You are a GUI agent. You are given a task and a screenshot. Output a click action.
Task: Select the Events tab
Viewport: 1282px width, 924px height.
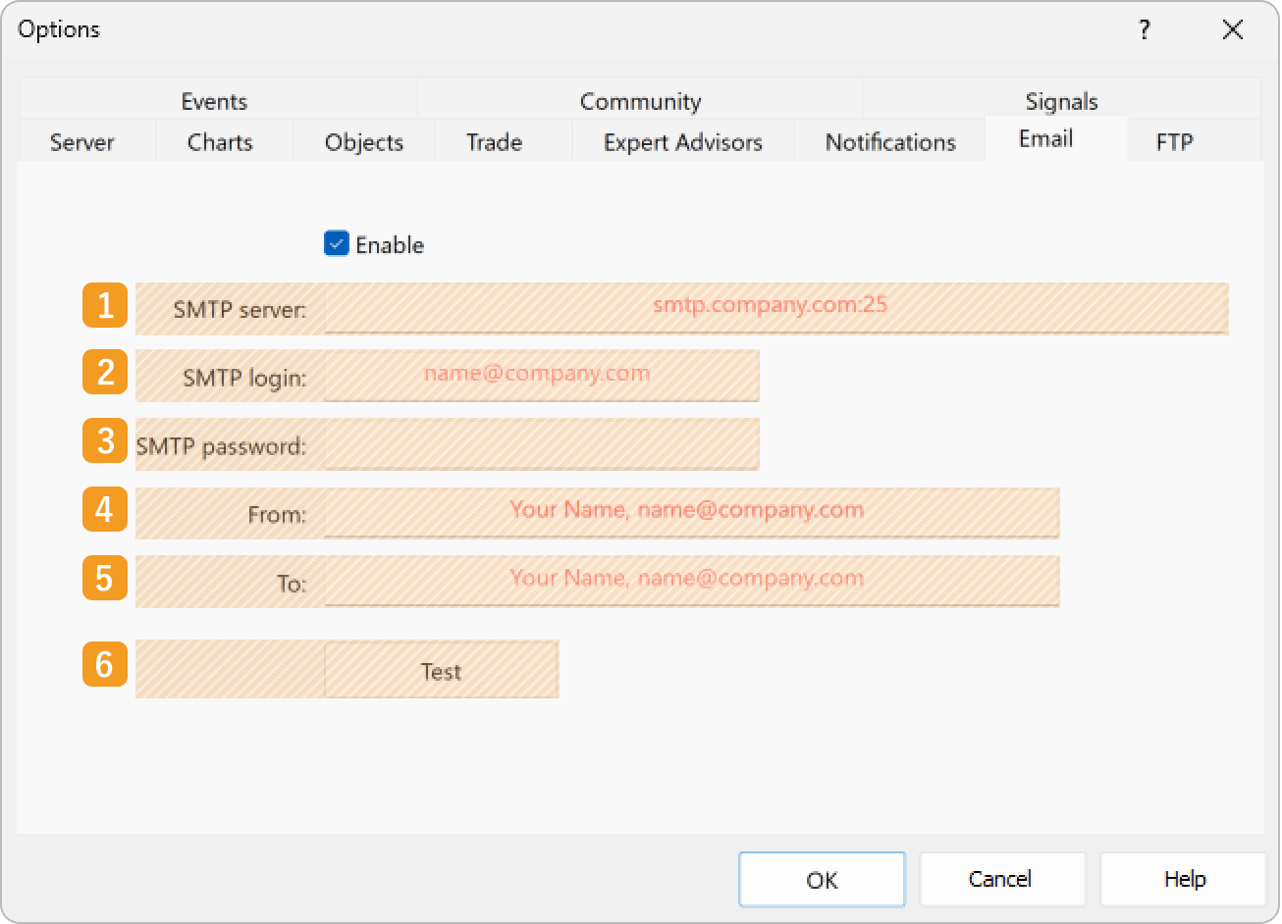point(214,101)
